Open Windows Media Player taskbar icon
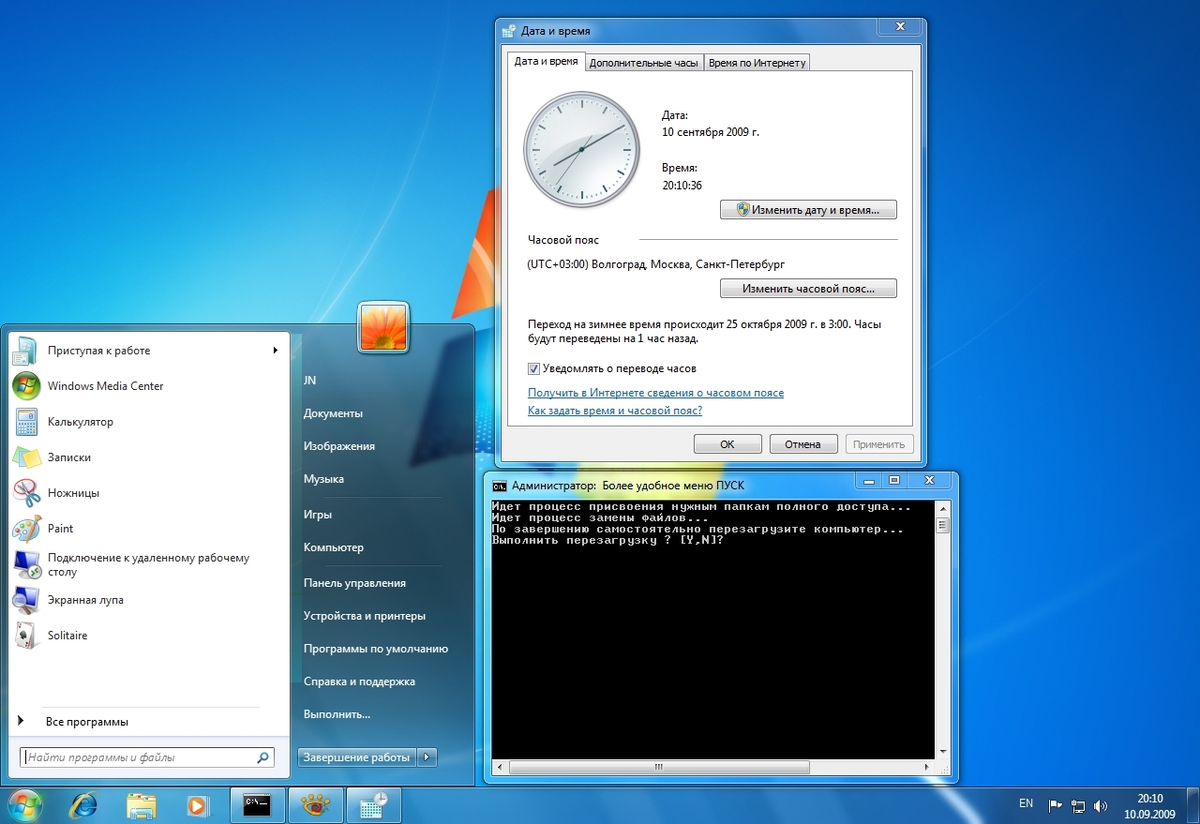The height and width of the screenshot is (824, 1200). click(x=197, y=805)
